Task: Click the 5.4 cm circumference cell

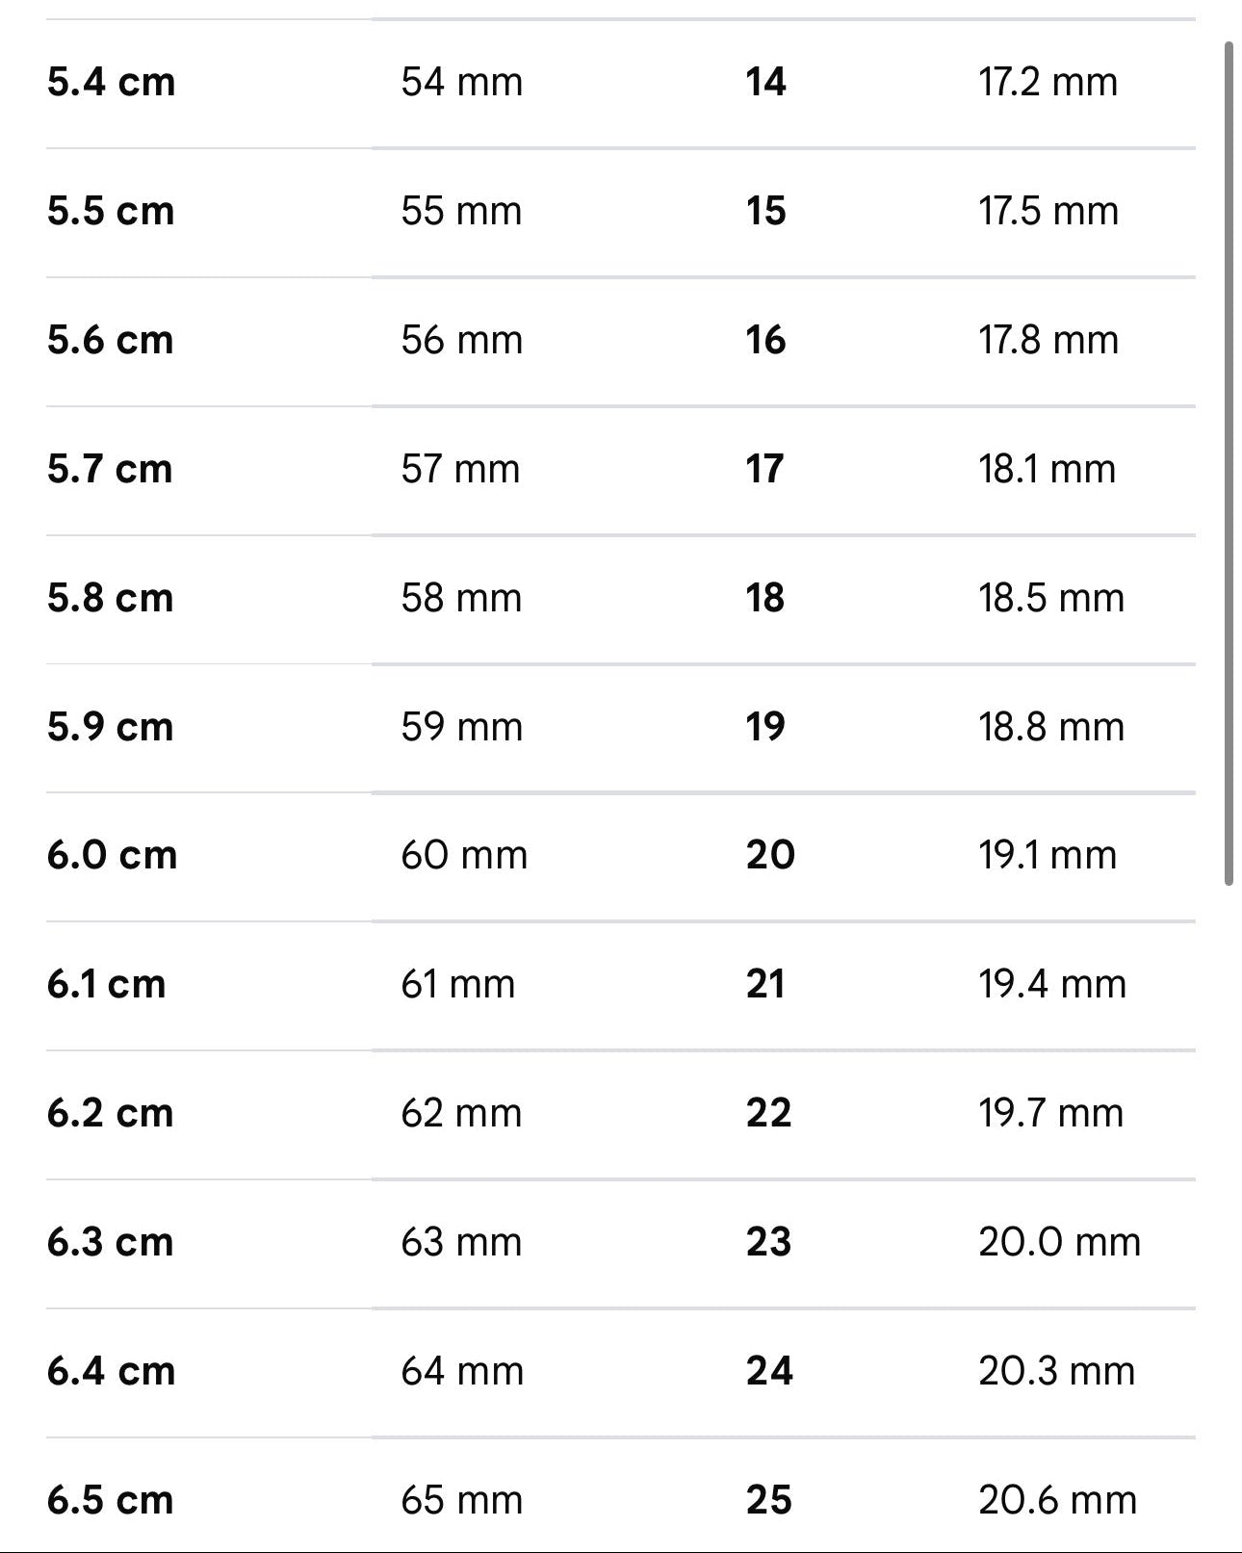Action: 111,82
